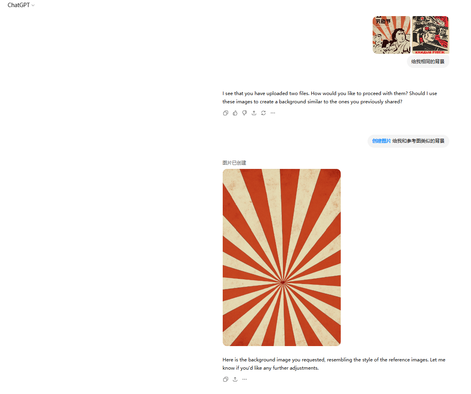Give thumbs up to first response
Screen dimensions: 471x394
coord(235,113)
